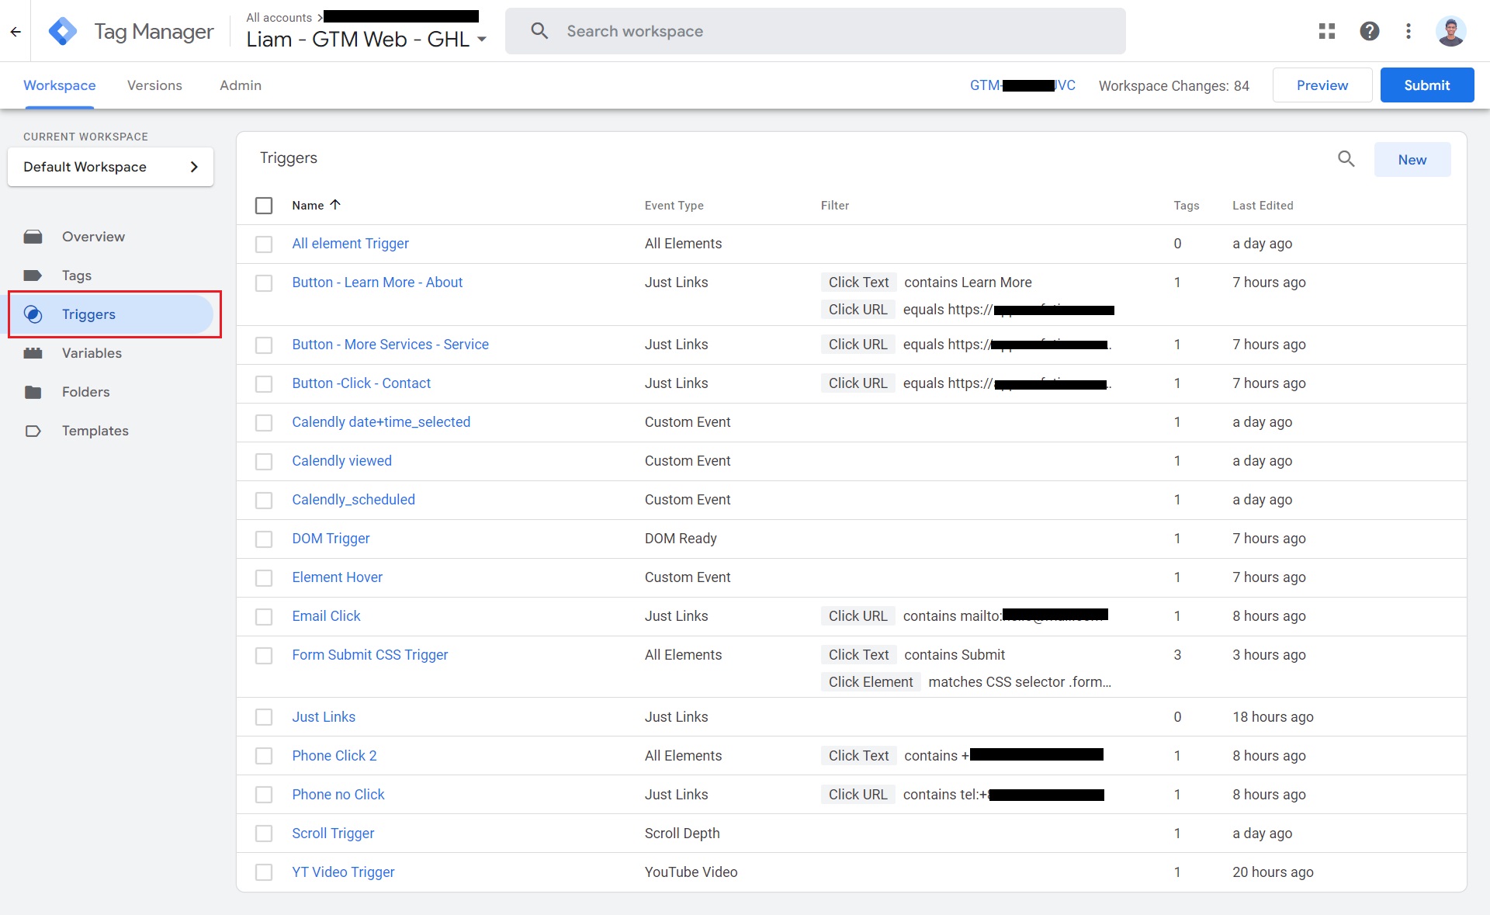1490x915 pixels.
Task: Select all triggers header checkbox
Action: [264, 206]
